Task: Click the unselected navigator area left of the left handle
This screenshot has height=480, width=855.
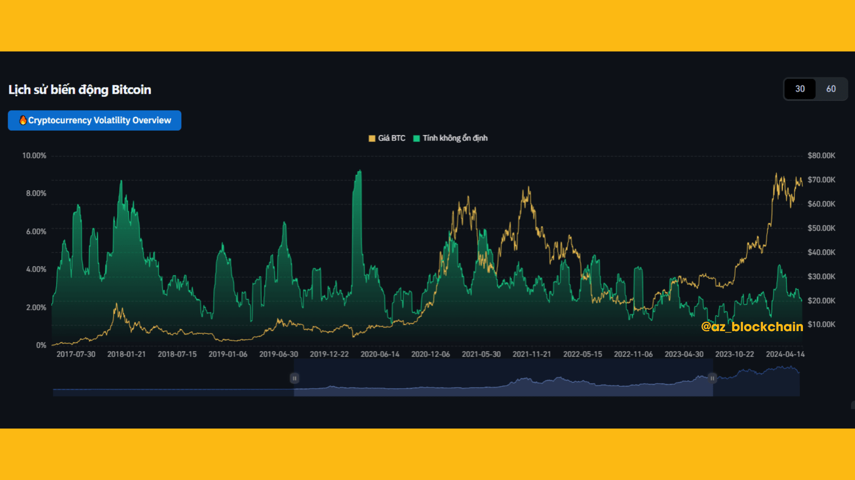Action: 174,382
